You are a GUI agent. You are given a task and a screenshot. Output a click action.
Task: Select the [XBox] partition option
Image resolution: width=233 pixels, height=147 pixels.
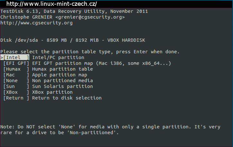pyautogui.click(x=16, y=92)
